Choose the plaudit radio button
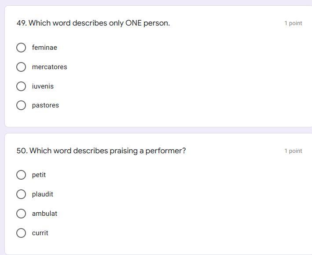This screenshot has width=312, height=255. pyautogui.click(x=21, y=194)
